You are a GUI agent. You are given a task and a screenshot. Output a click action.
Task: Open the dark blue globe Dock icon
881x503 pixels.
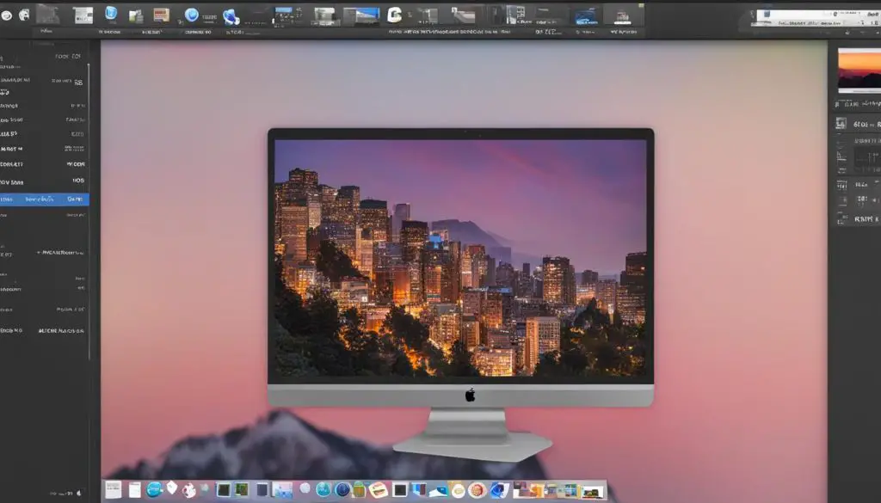tap(342, 489)
